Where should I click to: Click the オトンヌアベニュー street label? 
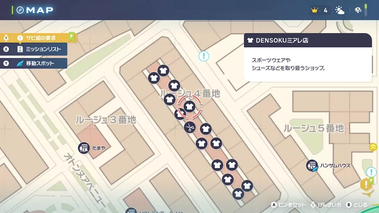(x=85, y=180)
